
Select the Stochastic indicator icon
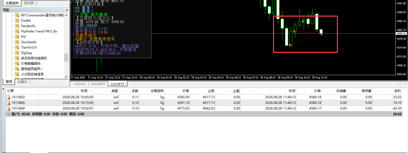click(17, 42)
